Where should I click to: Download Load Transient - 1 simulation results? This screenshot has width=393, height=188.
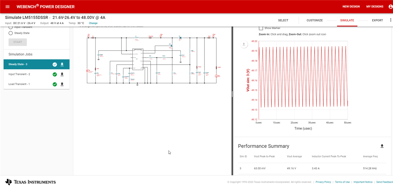click(x=62, y=84)
